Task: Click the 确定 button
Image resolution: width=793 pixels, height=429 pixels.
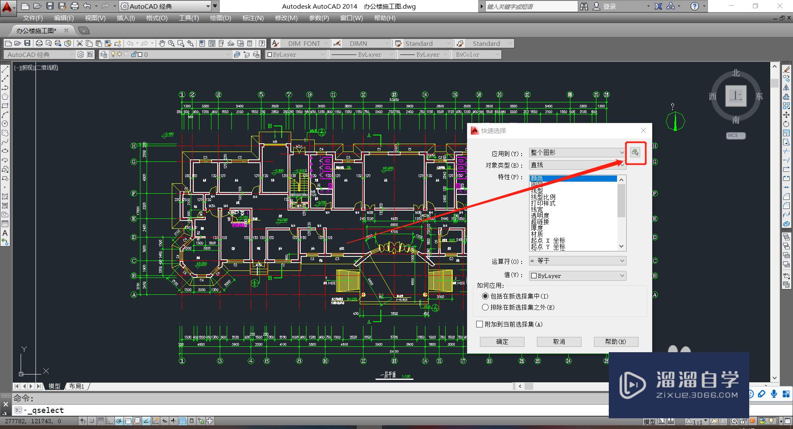Action: tap(502, 341)
